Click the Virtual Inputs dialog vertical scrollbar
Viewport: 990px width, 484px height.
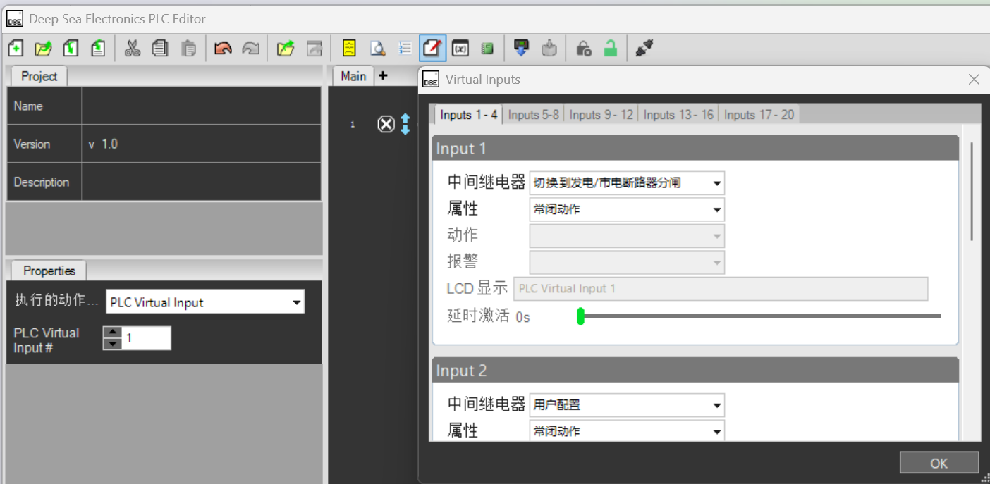(x=972, y=192)
